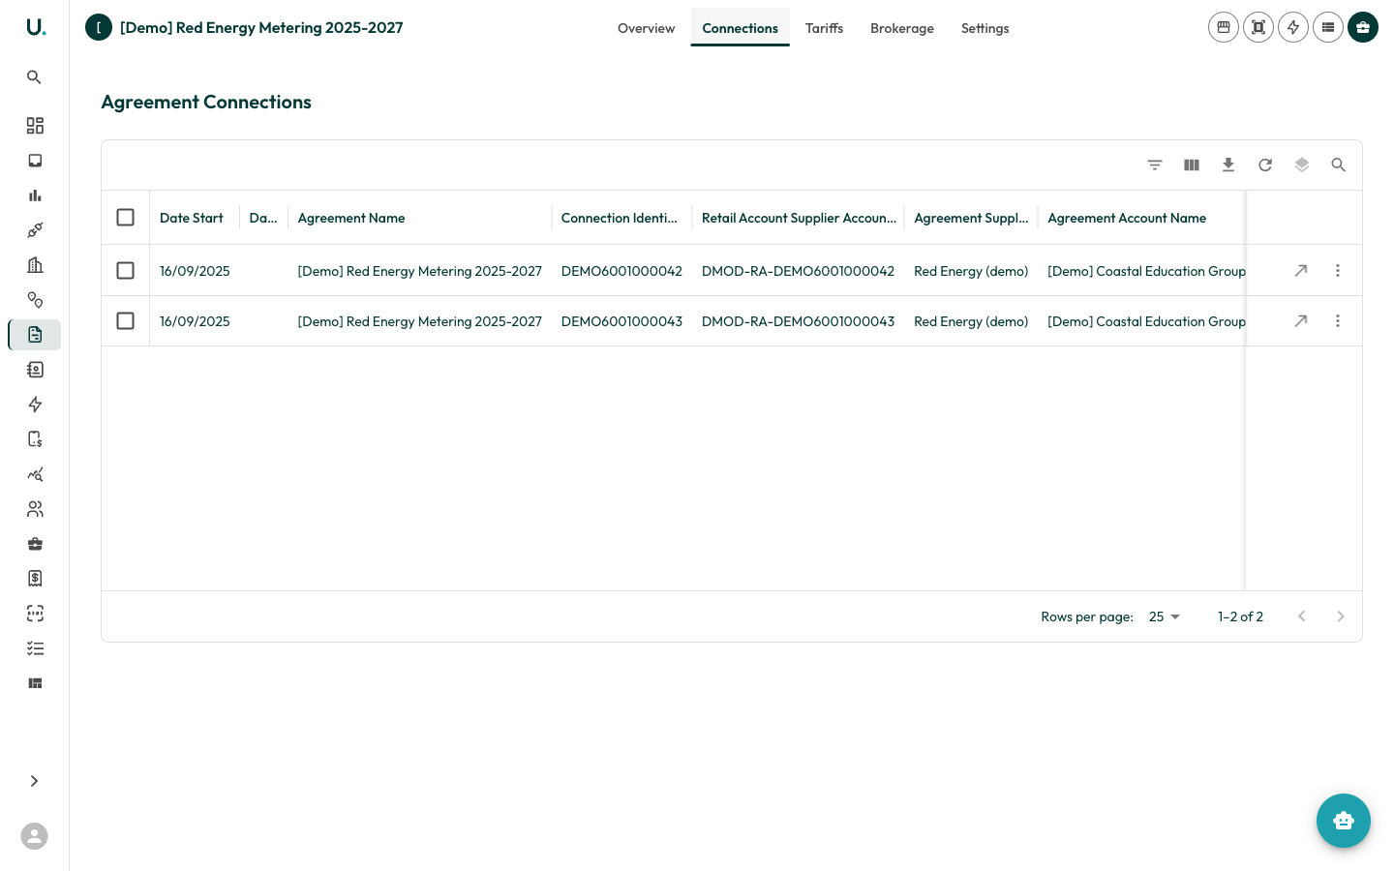Open the buildings icon in sidebar

[35, 265]
